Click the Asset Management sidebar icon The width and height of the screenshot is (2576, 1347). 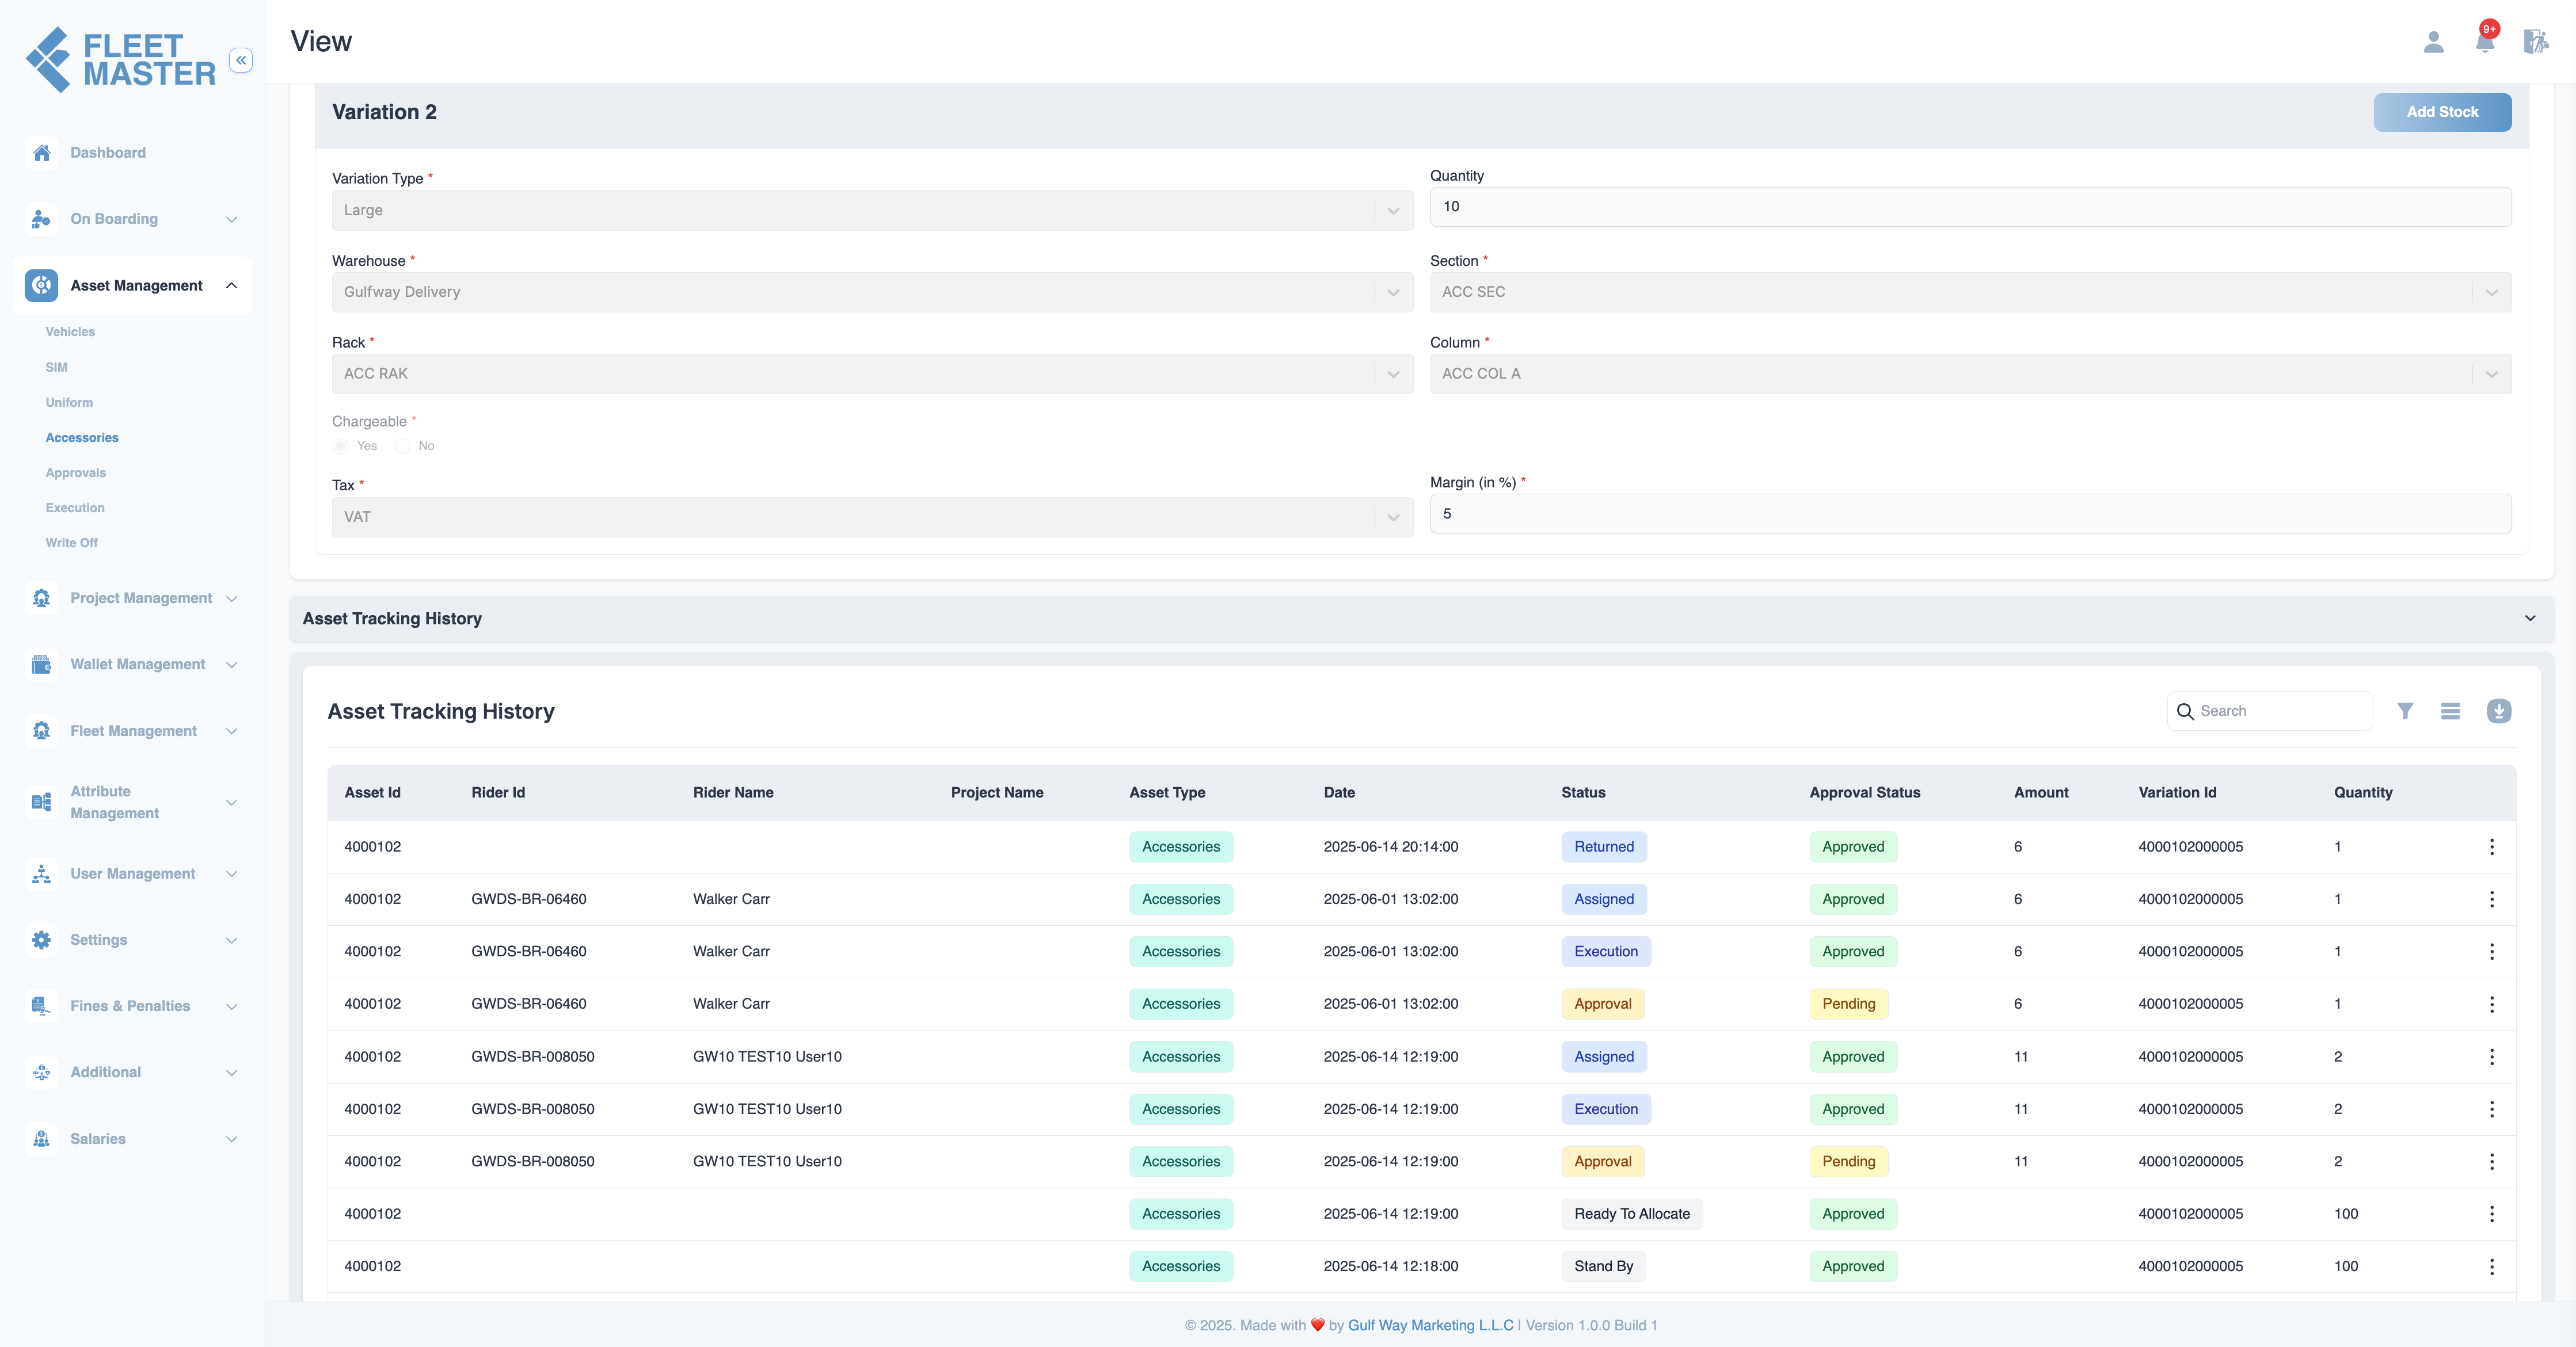click(x=41, y=286)
